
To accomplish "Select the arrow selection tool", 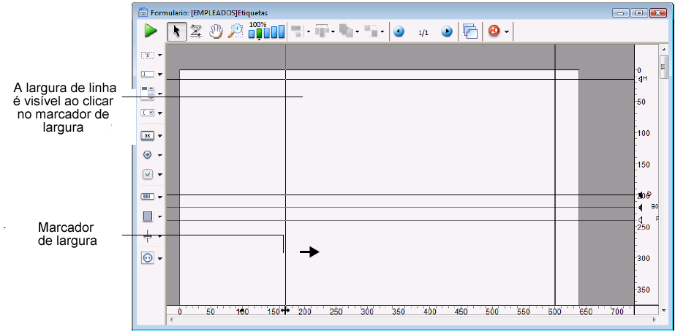I will [176, 31].
